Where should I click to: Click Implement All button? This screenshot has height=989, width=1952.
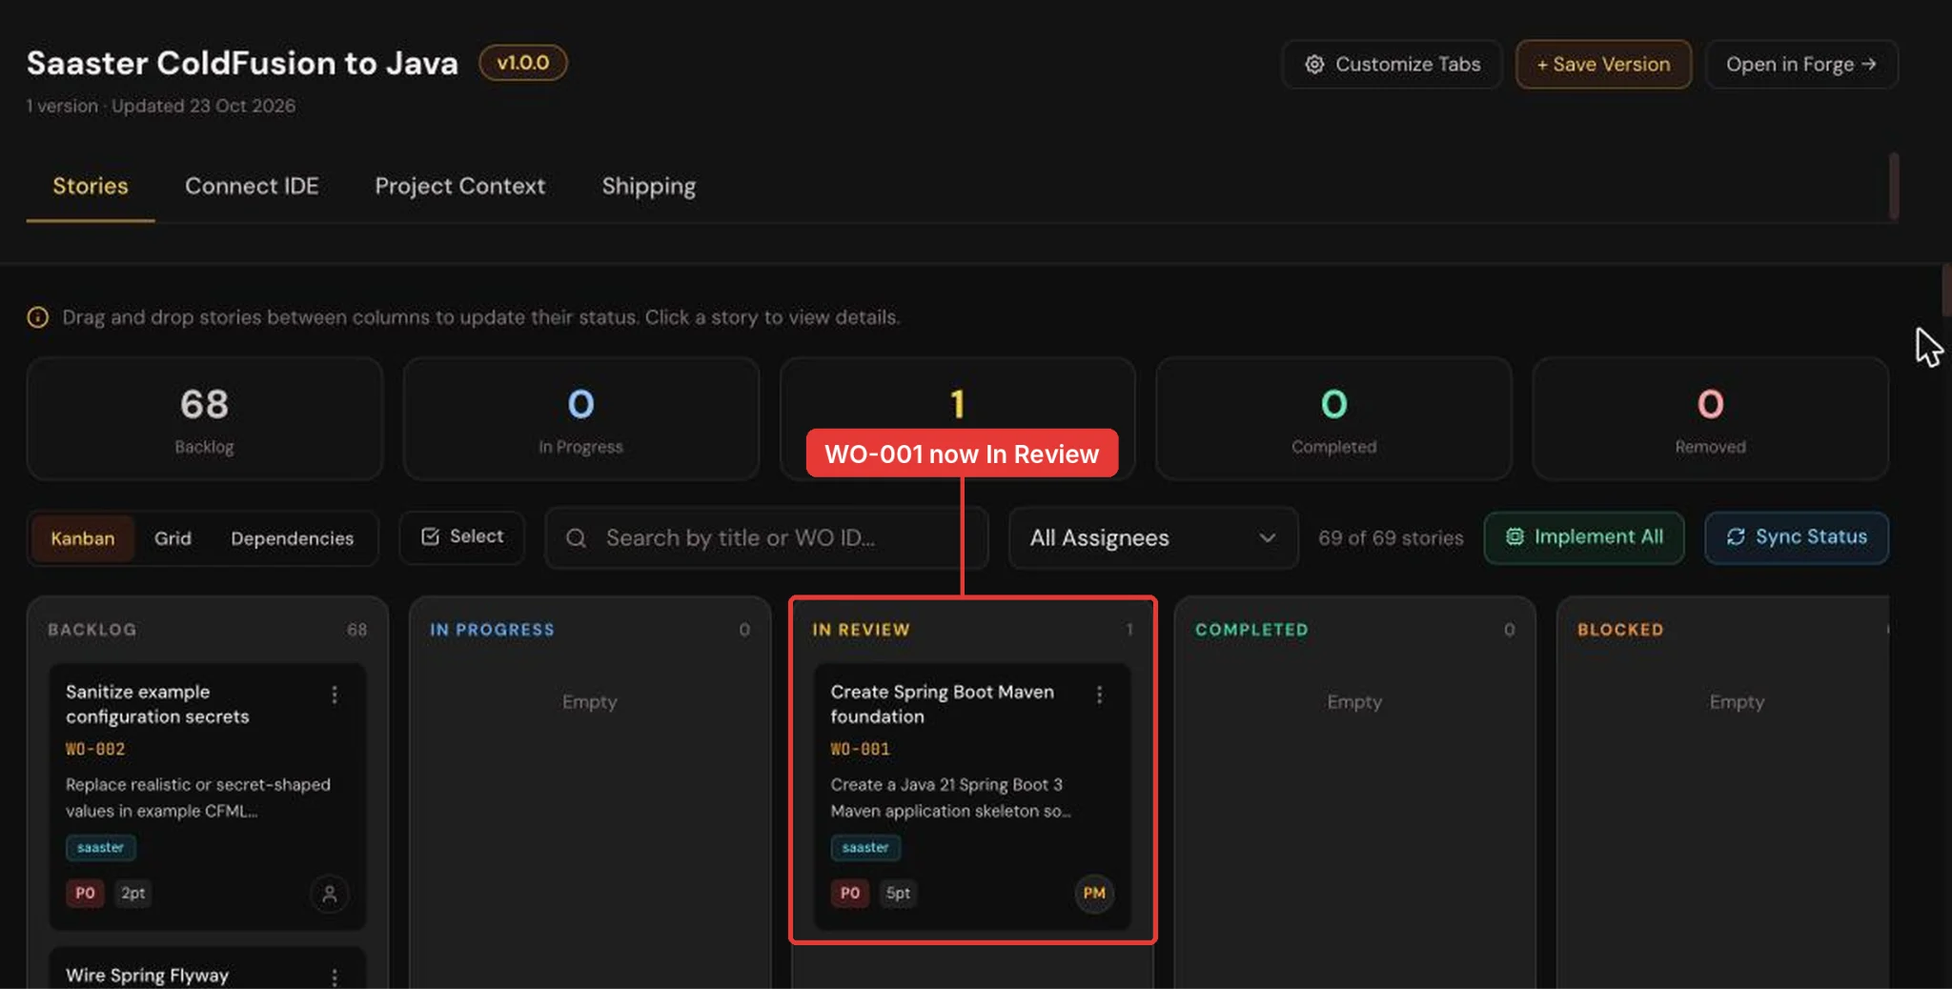click(x=1584, y=537)
